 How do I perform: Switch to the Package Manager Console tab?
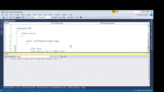tap(58, 87)
